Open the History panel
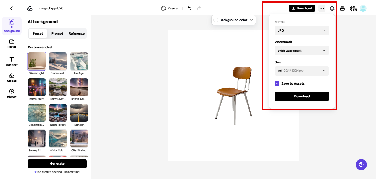 [x=12, y=93]
